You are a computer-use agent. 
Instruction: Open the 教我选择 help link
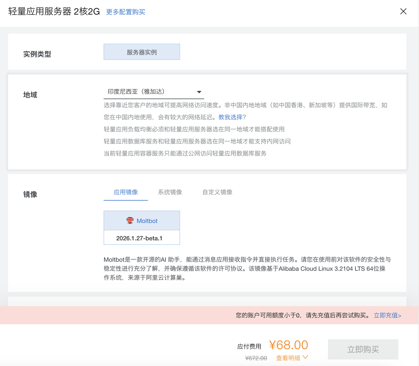[230, 117]
